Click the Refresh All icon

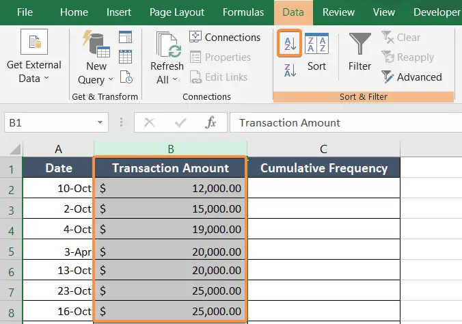tap(168, 44)
